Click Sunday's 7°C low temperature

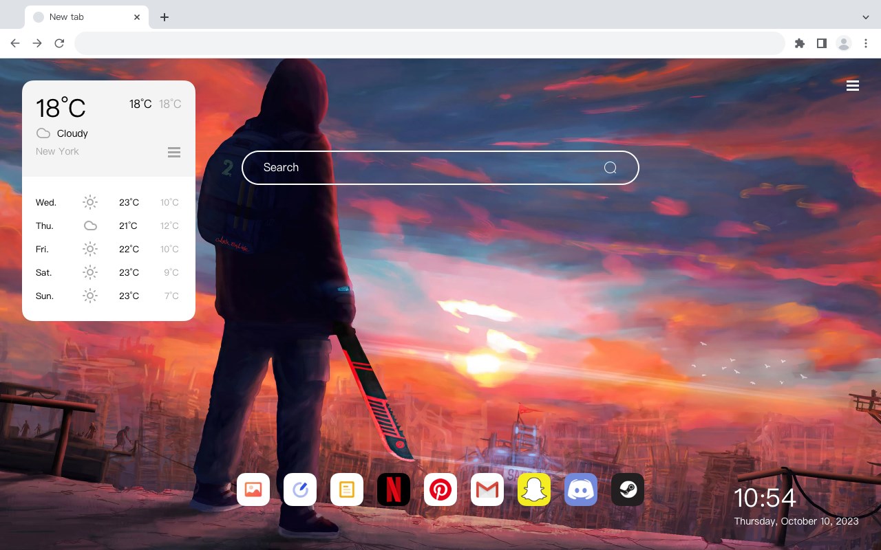171,296
